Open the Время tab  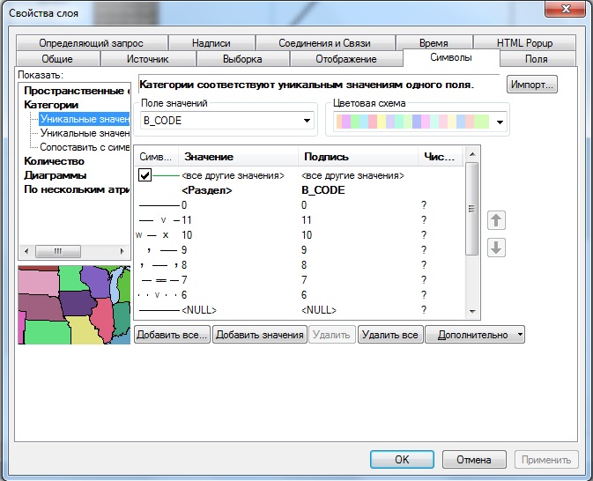434,43
